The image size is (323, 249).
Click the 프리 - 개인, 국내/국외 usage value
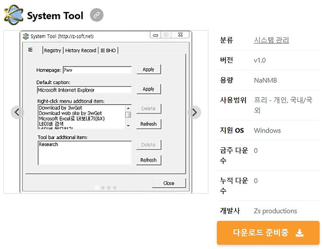283,105
